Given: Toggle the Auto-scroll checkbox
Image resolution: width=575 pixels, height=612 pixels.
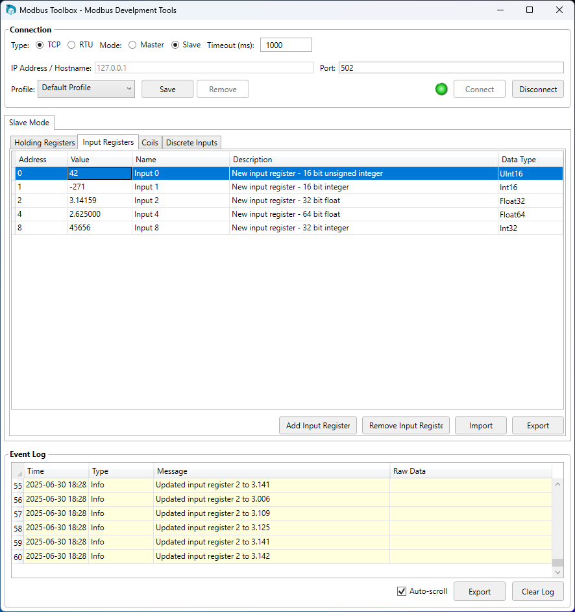Looking at the screenshot, I should pyautogui.click(x=402, y=591).
